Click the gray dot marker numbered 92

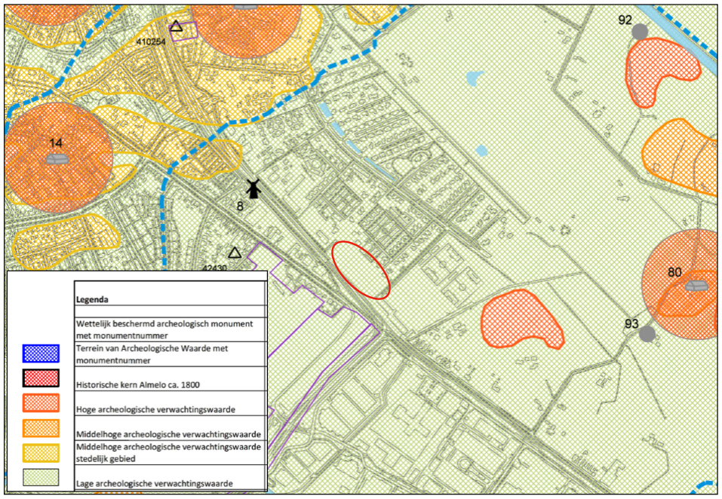(640, 32)
